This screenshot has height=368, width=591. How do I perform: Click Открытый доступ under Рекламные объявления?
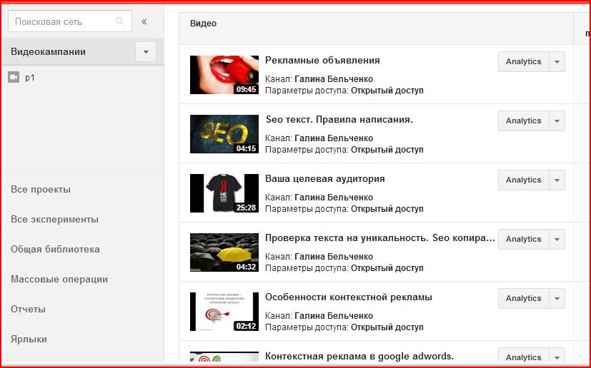coord(387,91)
